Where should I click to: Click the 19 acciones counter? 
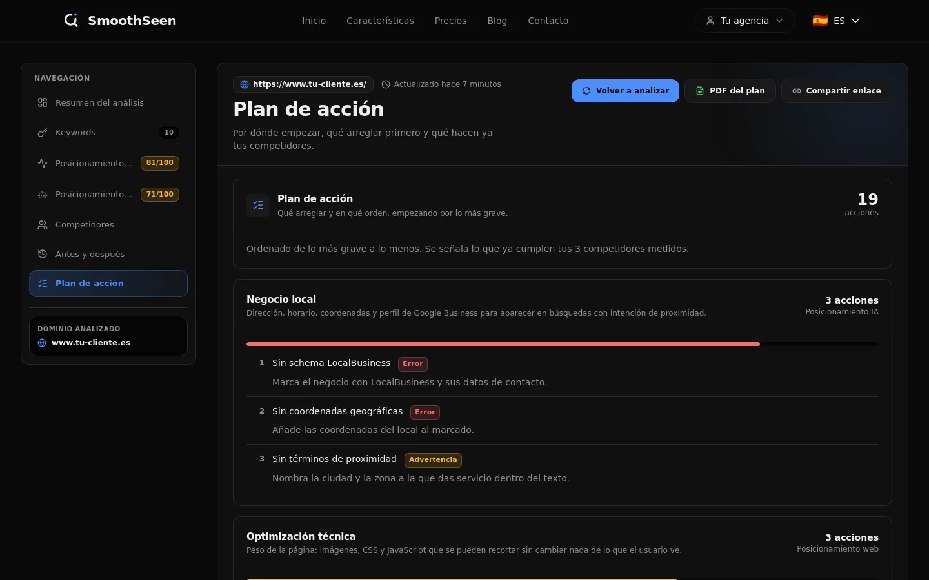[x=862, y=204]
